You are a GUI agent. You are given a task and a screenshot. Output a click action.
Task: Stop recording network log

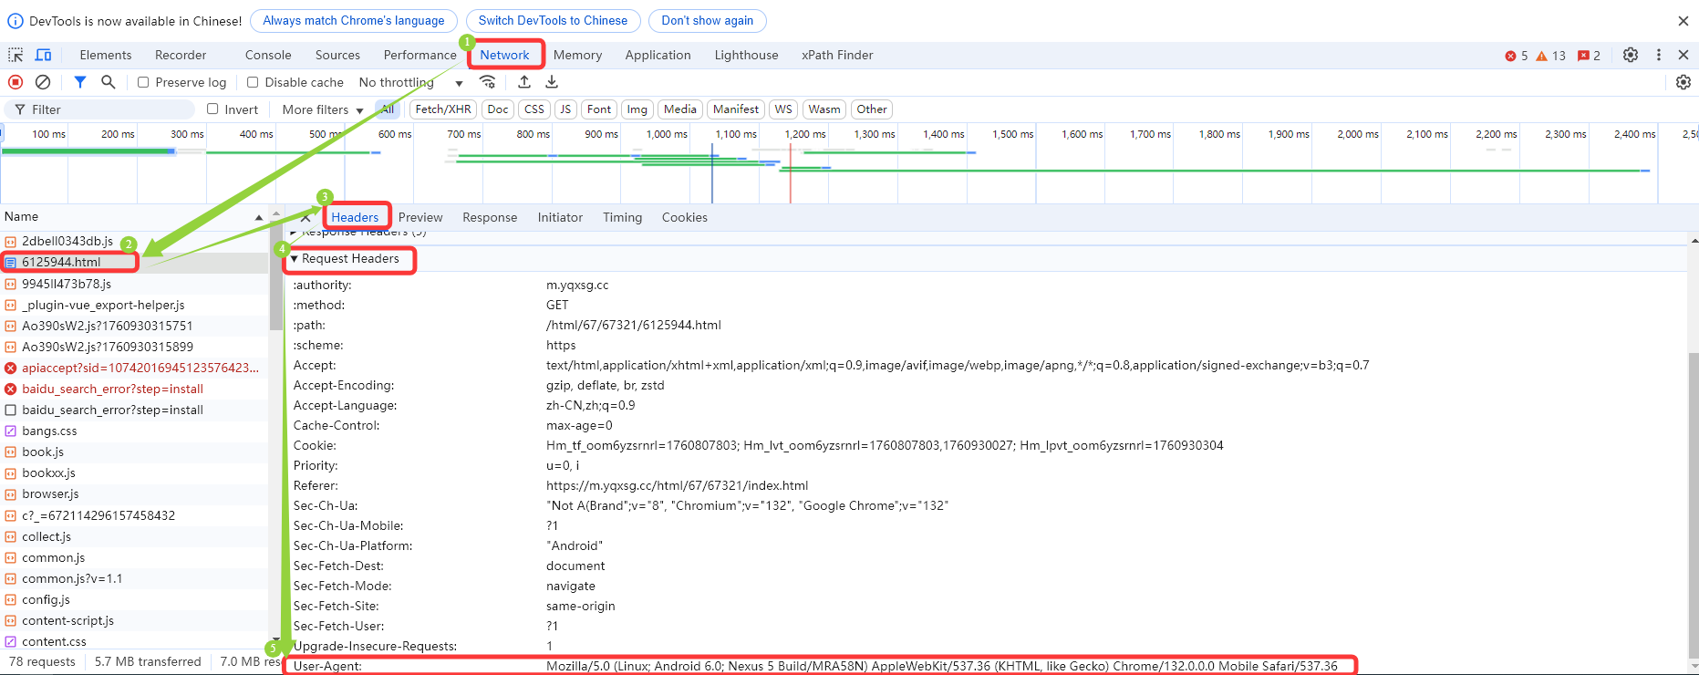pyautogui.click(x=16, y=82)
